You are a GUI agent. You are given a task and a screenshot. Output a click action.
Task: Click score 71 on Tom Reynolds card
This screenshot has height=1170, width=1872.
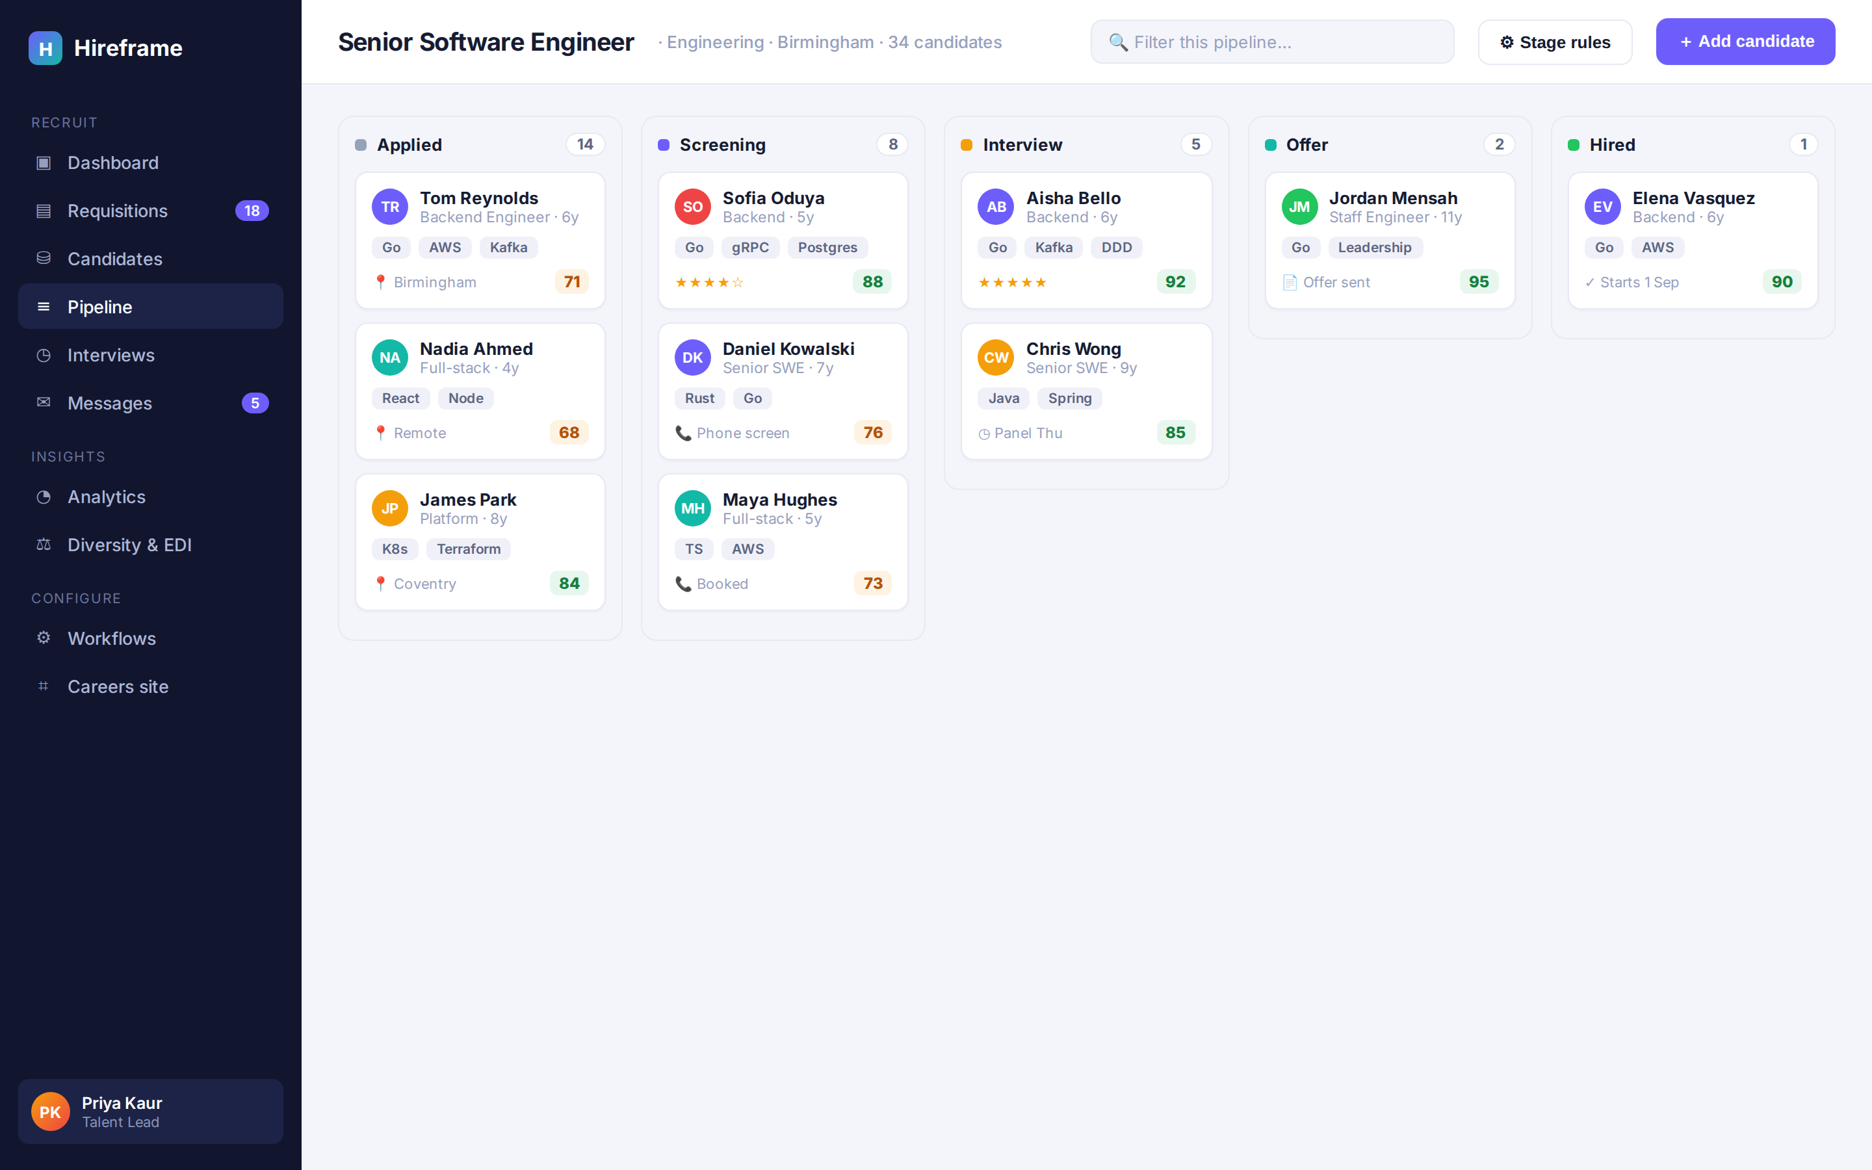(571, 281)
